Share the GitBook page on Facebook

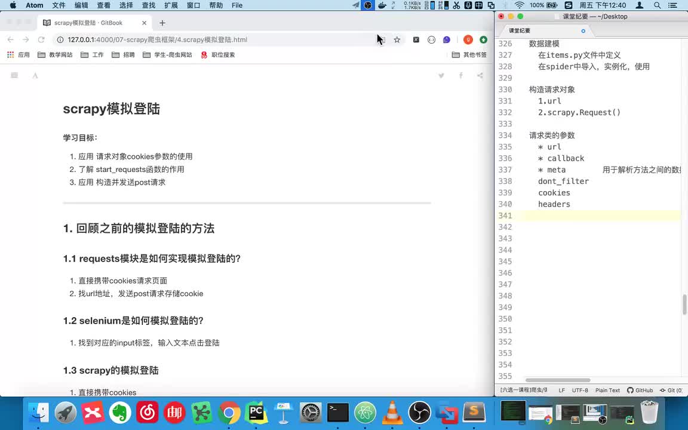460,75
